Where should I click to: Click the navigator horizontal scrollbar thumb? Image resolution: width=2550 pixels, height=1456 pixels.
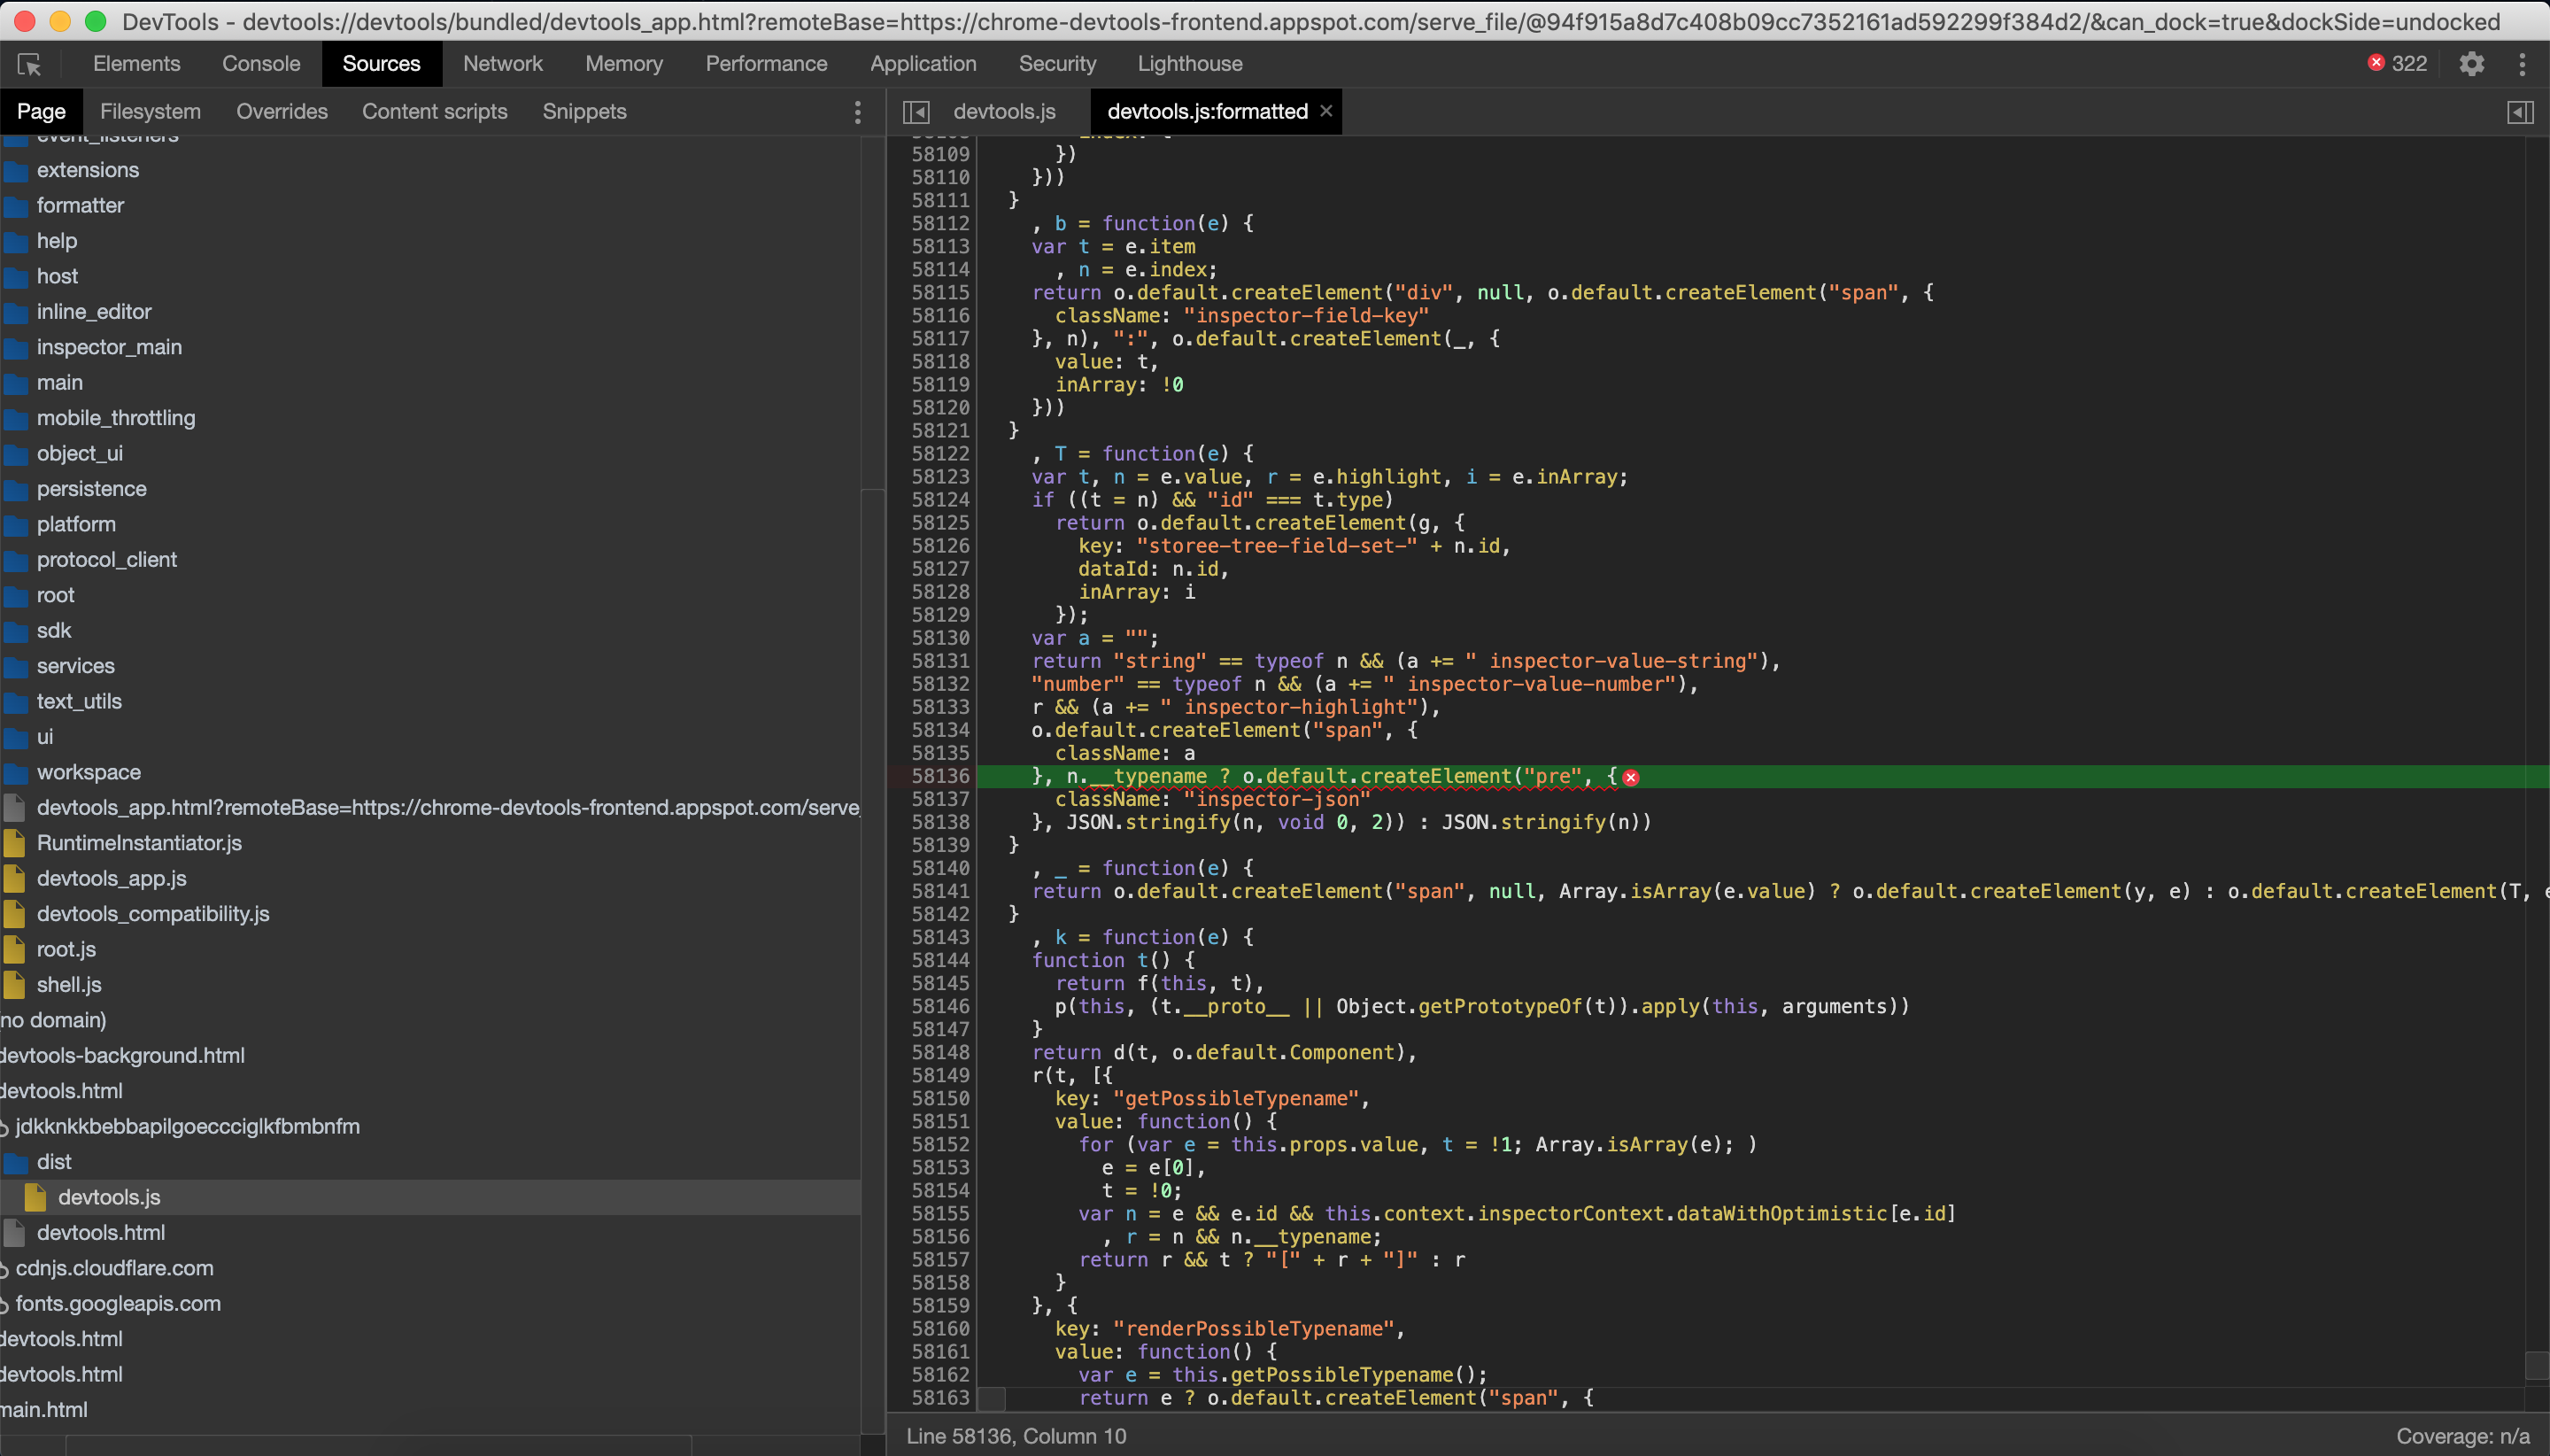(x=378, y=1446)
